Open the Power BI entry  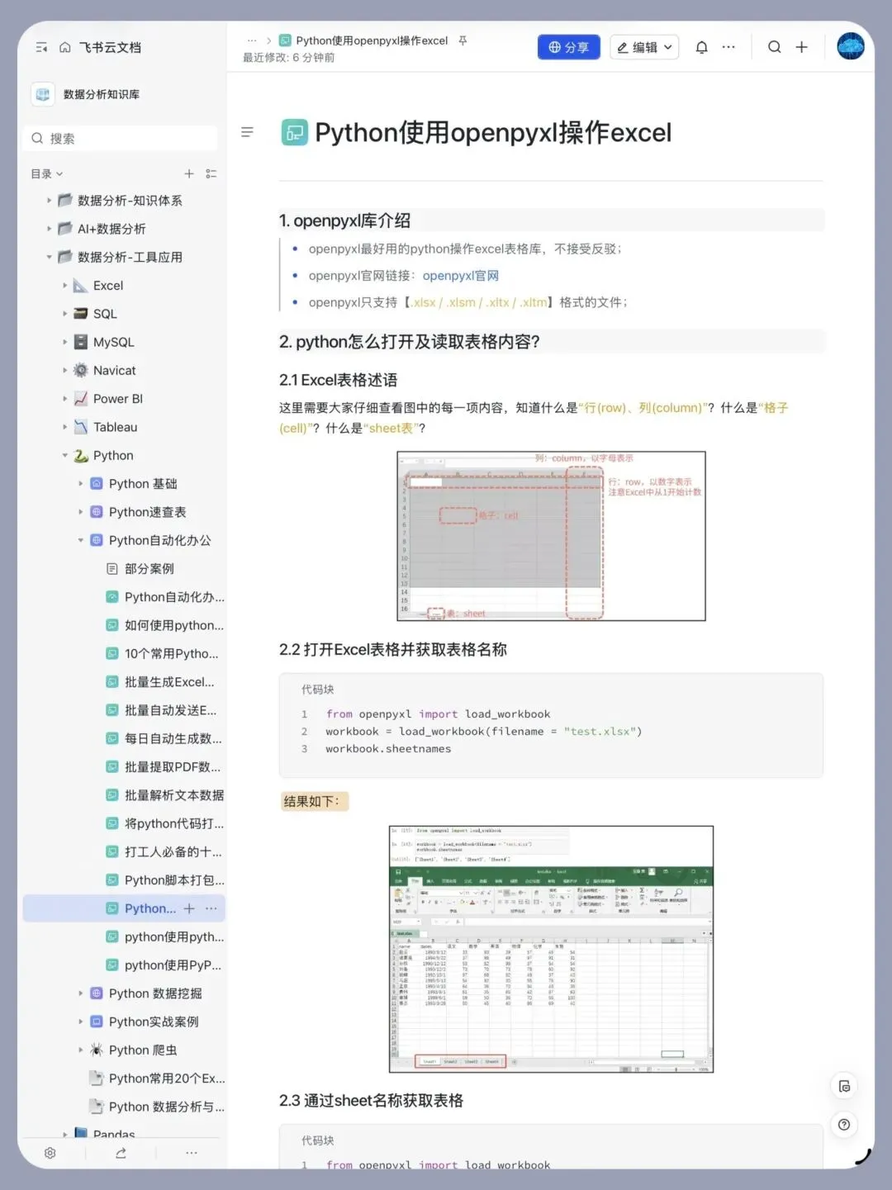coord(117,399)
